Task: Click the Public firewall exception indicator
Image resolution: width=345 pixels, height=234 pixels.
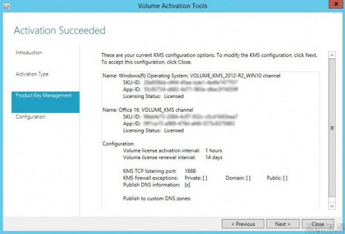Action: click(277, 178)
